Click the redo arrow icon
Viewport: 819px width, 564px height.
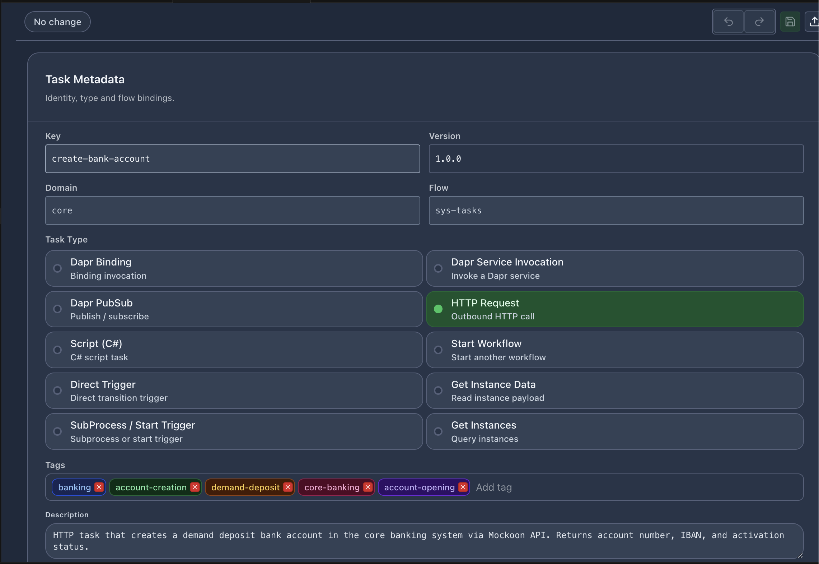coord(759,22)
